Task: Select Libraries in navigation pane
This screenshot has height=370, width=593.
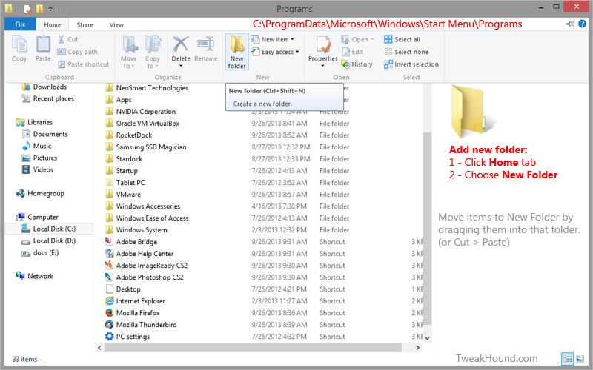Action: point(34,122)
